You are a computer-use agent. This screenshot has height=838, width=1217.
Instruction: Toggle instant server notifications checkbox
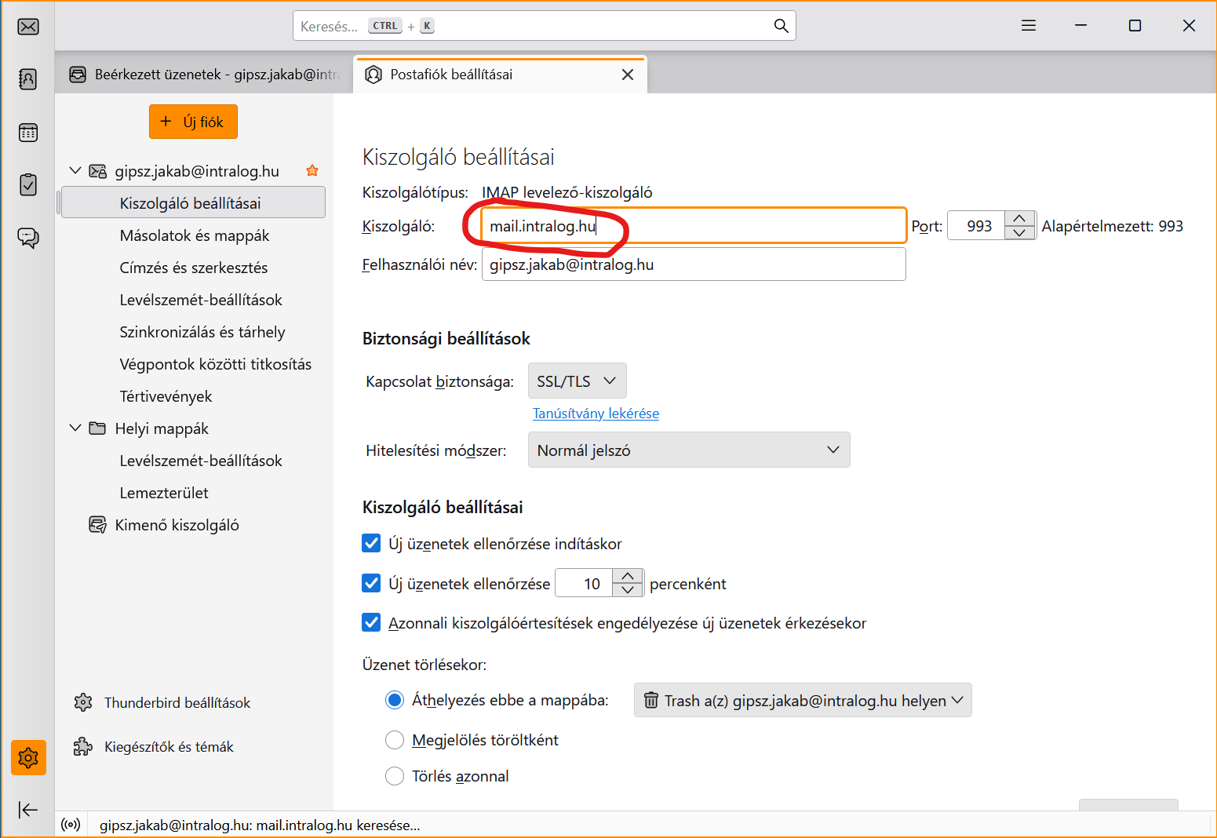371,623
